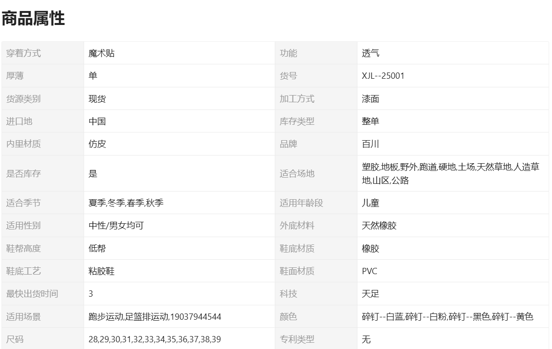Image resolution: width=552 pixels, height=349 pixels.
Task: Click the brand name 百川
Action: (370, 144)
